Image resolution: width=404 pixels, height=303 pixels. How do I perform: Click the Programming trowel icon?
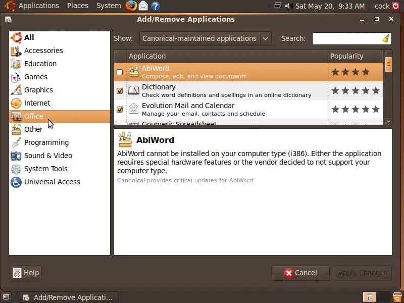tap(16, 142)
